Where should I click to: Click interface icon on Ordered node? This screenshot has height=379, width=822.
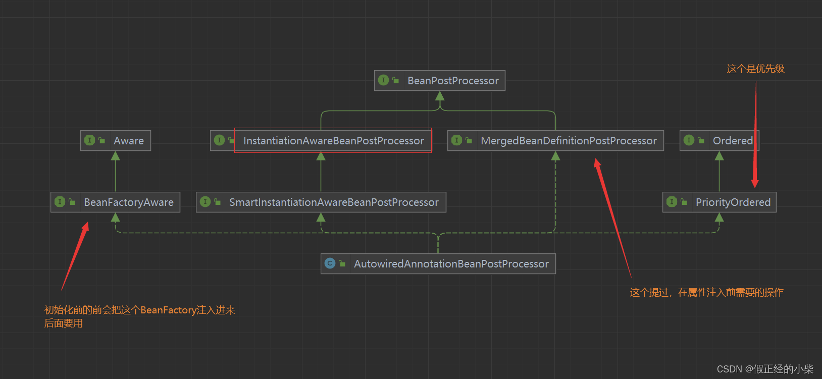[x=689, y=140]
